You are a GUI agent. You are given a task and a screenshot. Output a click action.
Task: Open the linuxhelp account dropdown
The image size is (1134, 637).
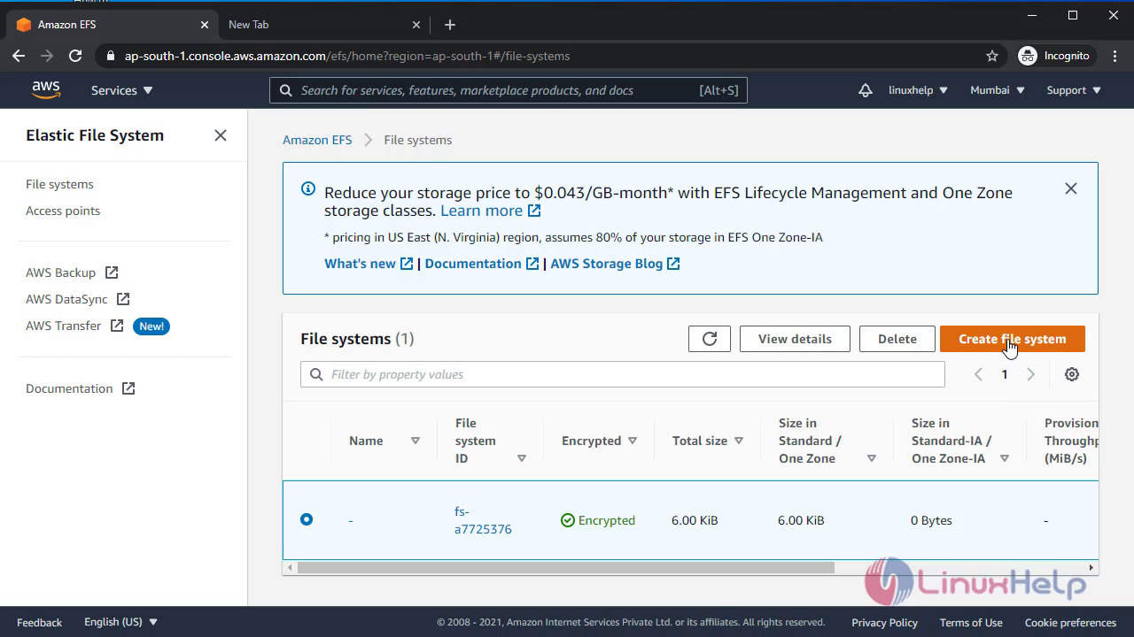(918, 90)
